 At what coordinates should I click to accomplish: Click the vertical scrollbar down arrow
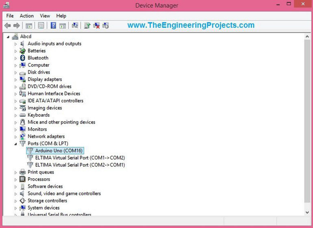pyautogui.click(x=307, y=212)
